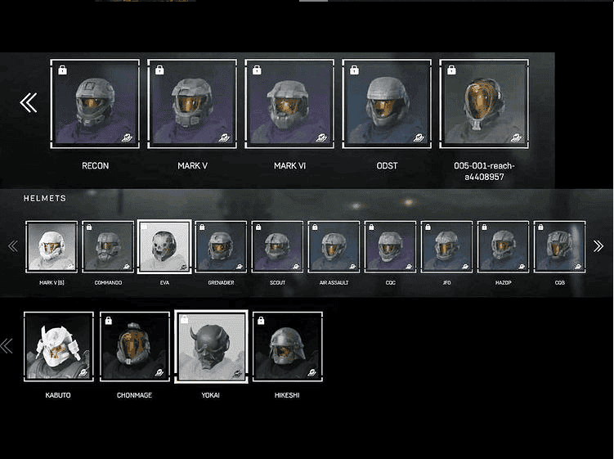The height and width of the screenshot is (459, 614).
Task: Click the lock icon on MARK V helmet
Action: click(159, 70)
